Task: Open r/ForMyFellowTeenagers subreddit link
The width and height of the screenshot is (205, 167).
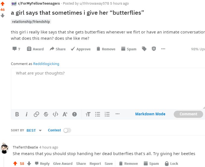Action: [39, 4]
